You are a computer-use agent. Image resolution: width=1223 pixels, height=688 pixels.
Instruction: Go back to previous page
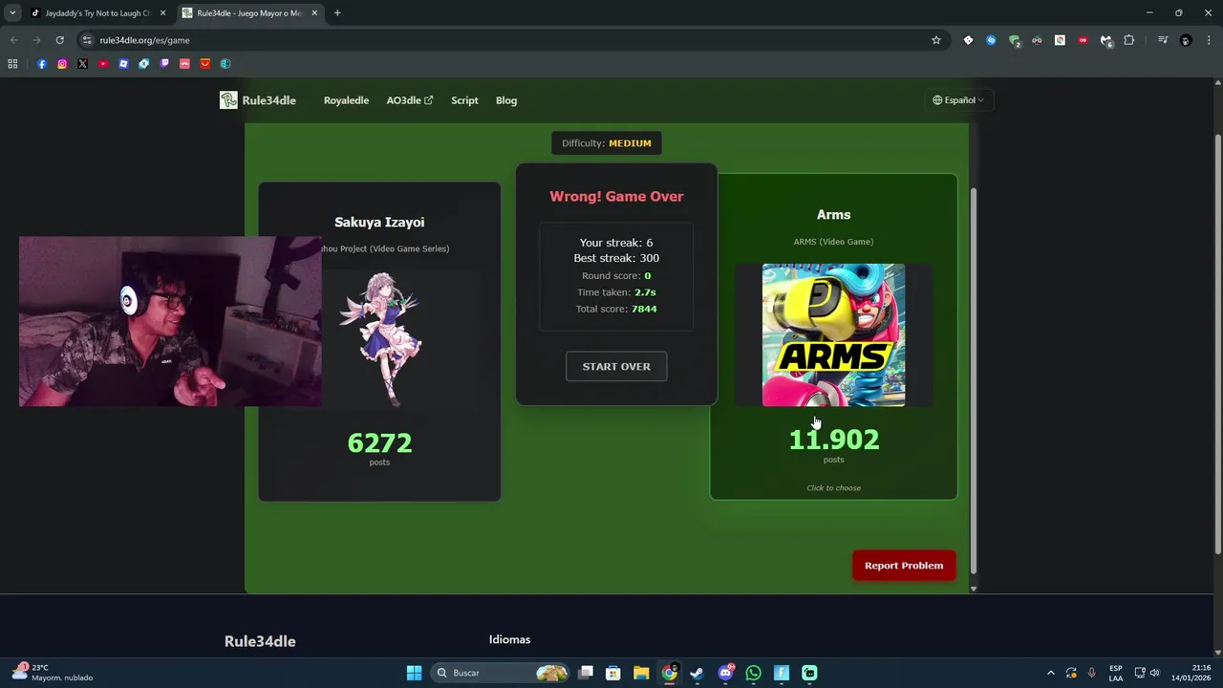[x=13, y=40]
